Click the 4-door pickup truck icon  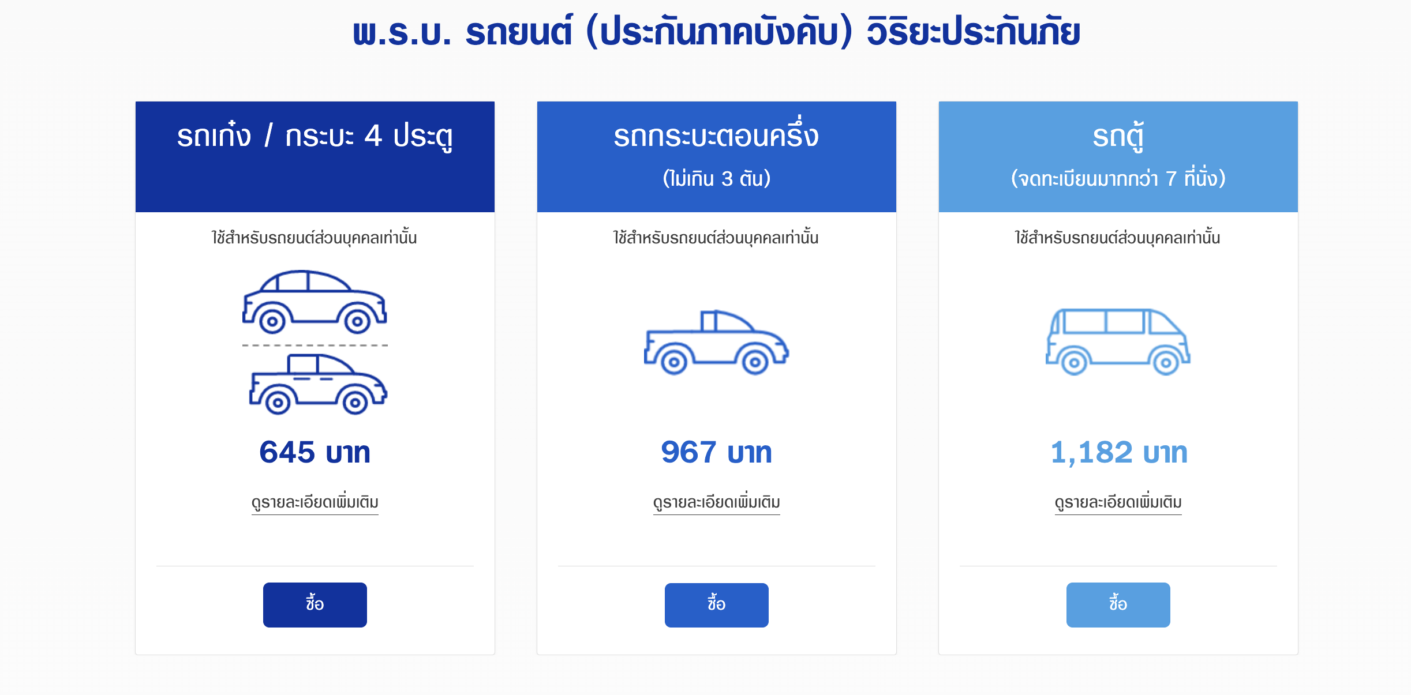point(318,384)
